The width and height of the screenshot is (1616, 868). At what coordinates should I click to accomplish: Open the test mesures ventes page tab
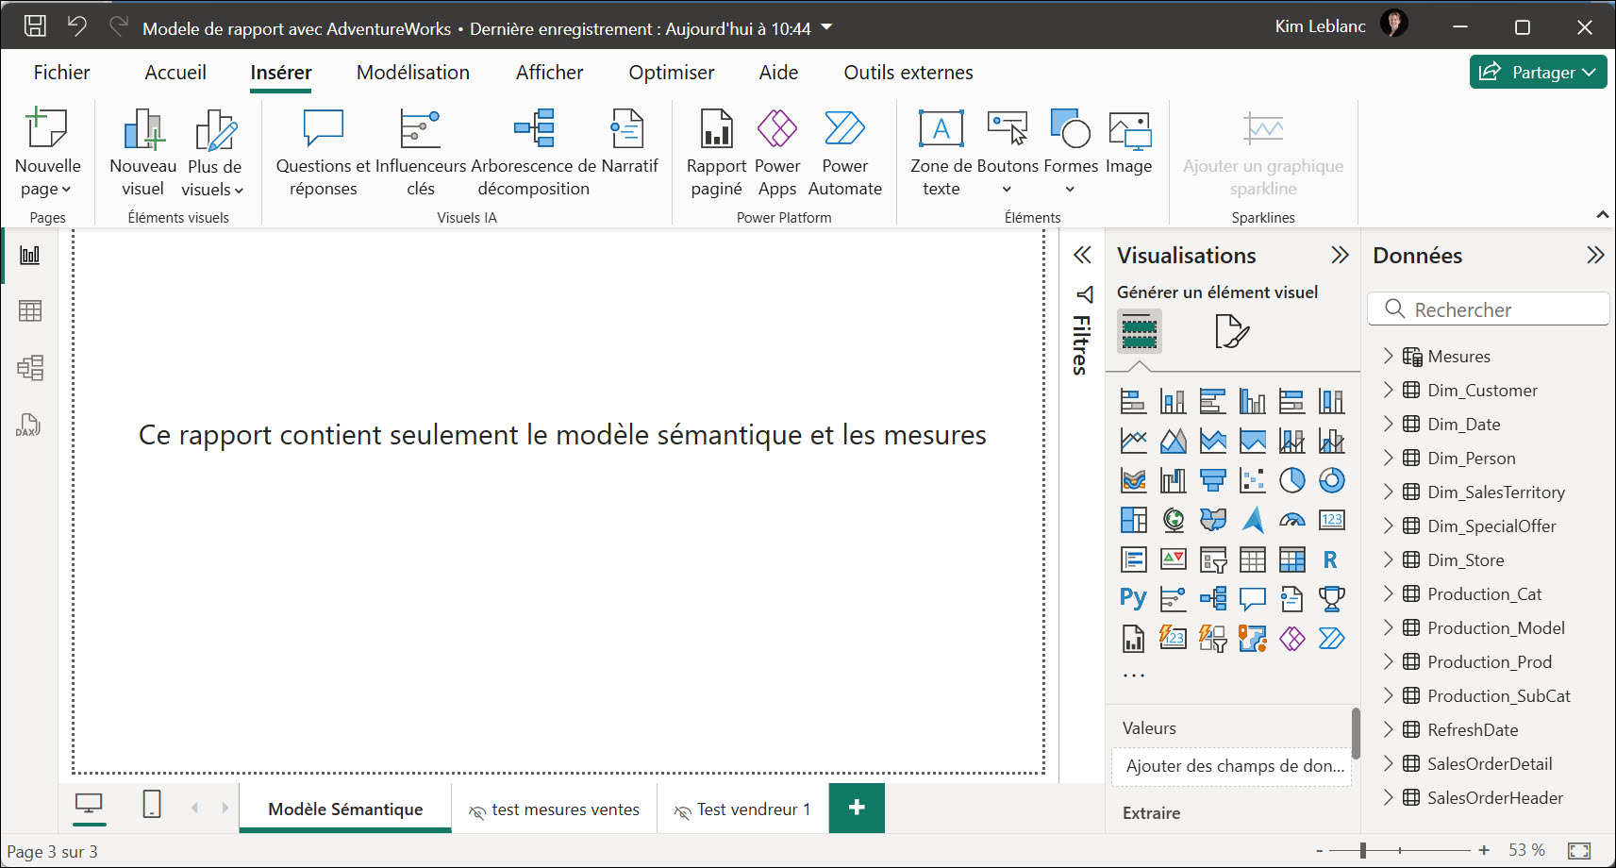555,810
